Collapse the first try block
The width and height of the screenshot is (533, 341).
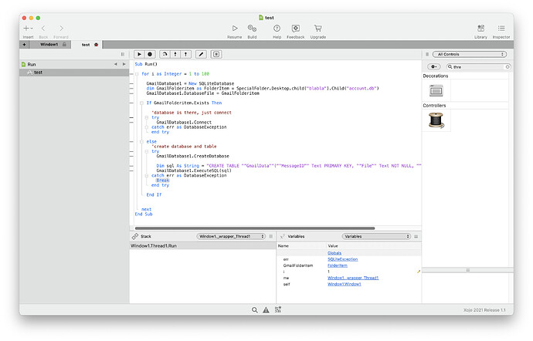[x=147, y=117]
